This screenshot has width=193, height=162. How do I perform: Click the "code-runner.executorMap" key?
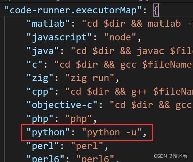(x=73, y=10)
